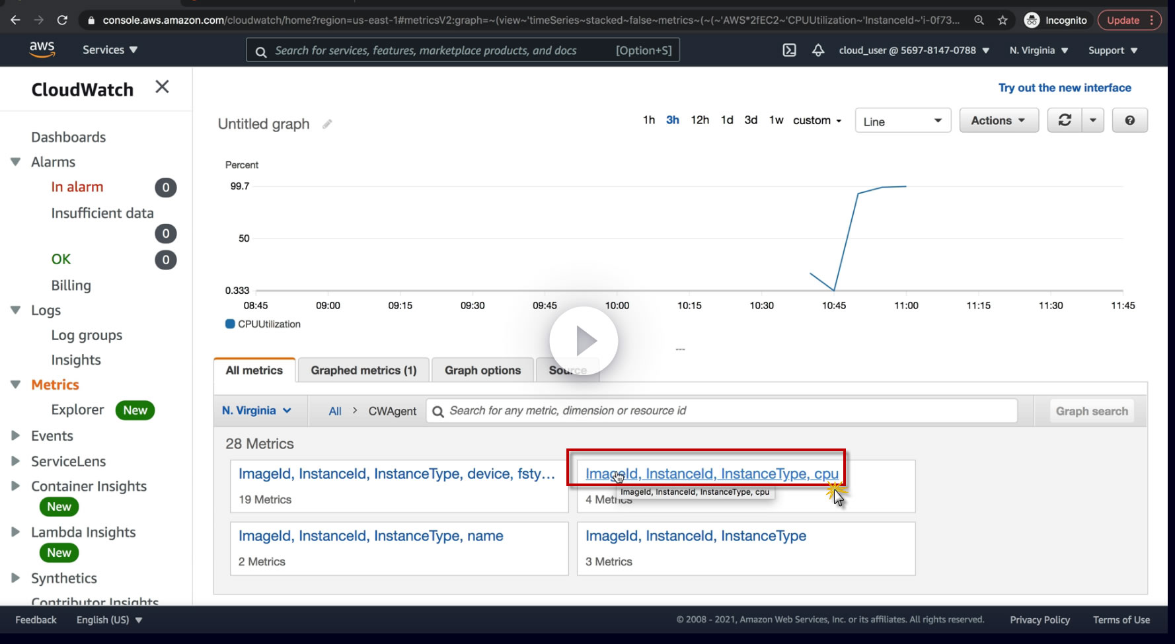1175x644 pixels.
Task: Switch to the All metrics tab
Action: [x=254, y=370]
